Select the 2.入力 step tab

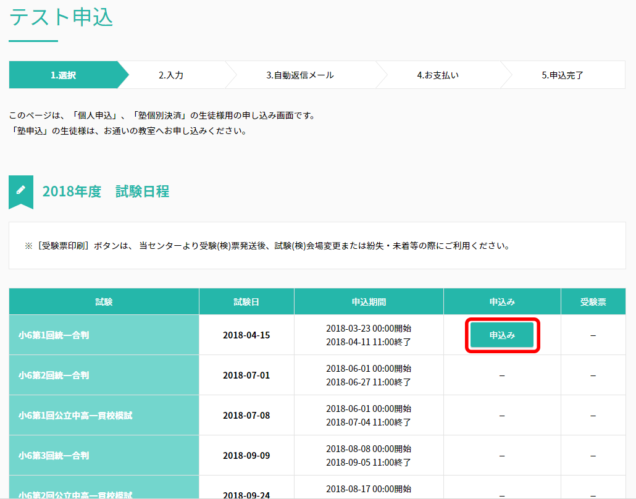tap(171, 75)
